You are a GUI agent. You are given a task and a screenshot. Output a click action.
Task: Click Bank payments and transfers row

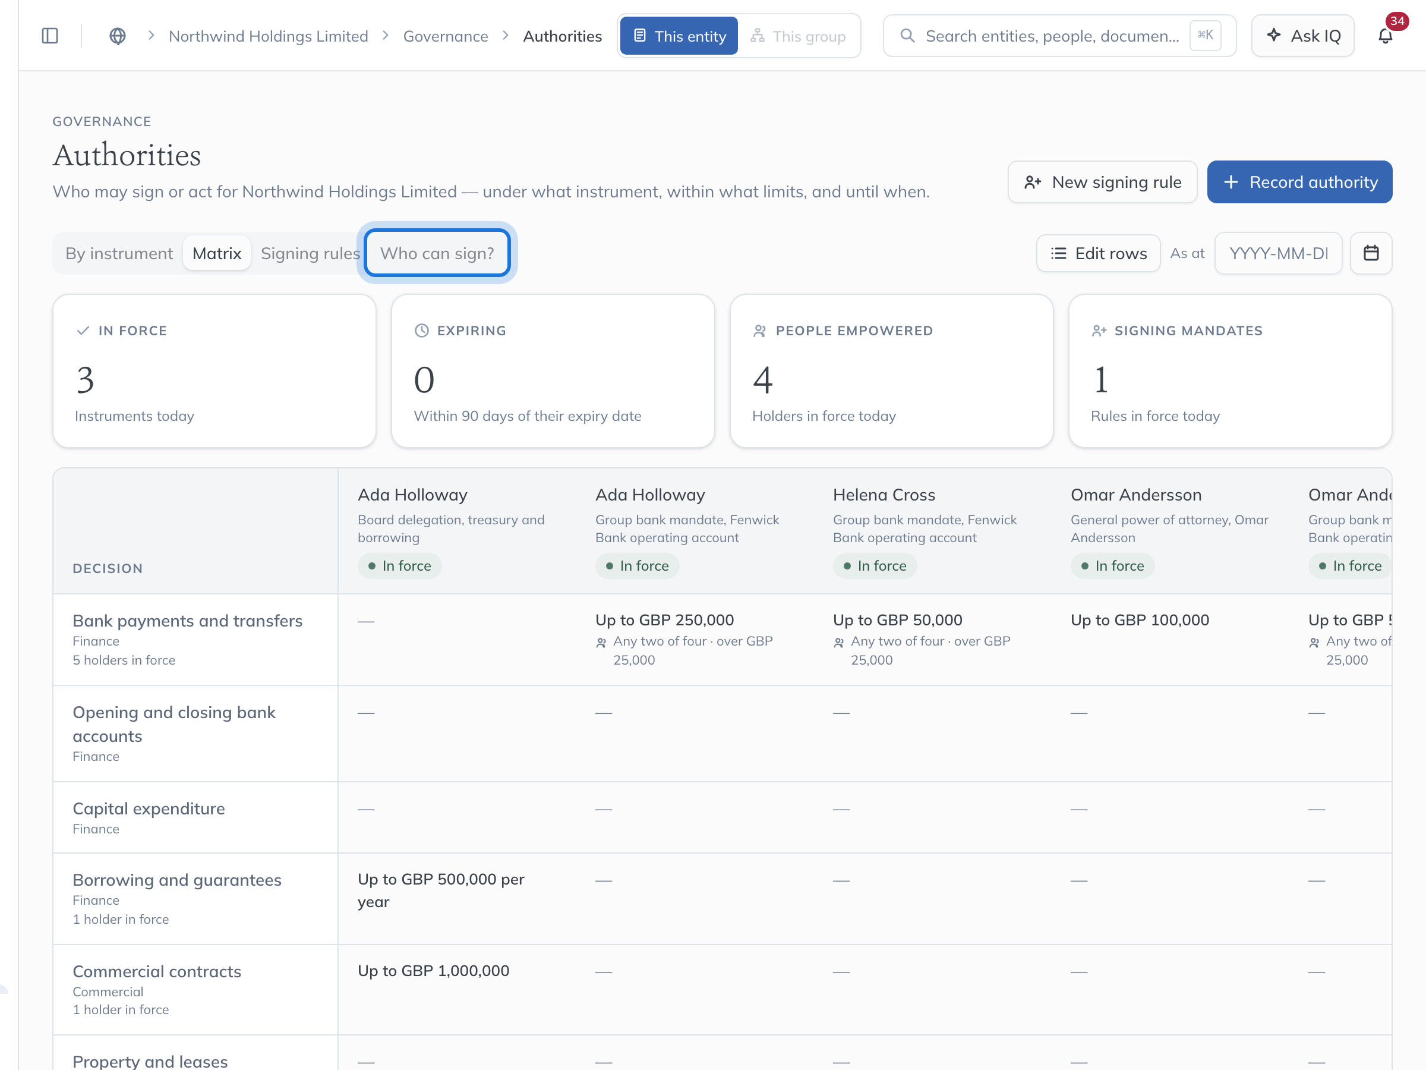click(x=722, y=640)
